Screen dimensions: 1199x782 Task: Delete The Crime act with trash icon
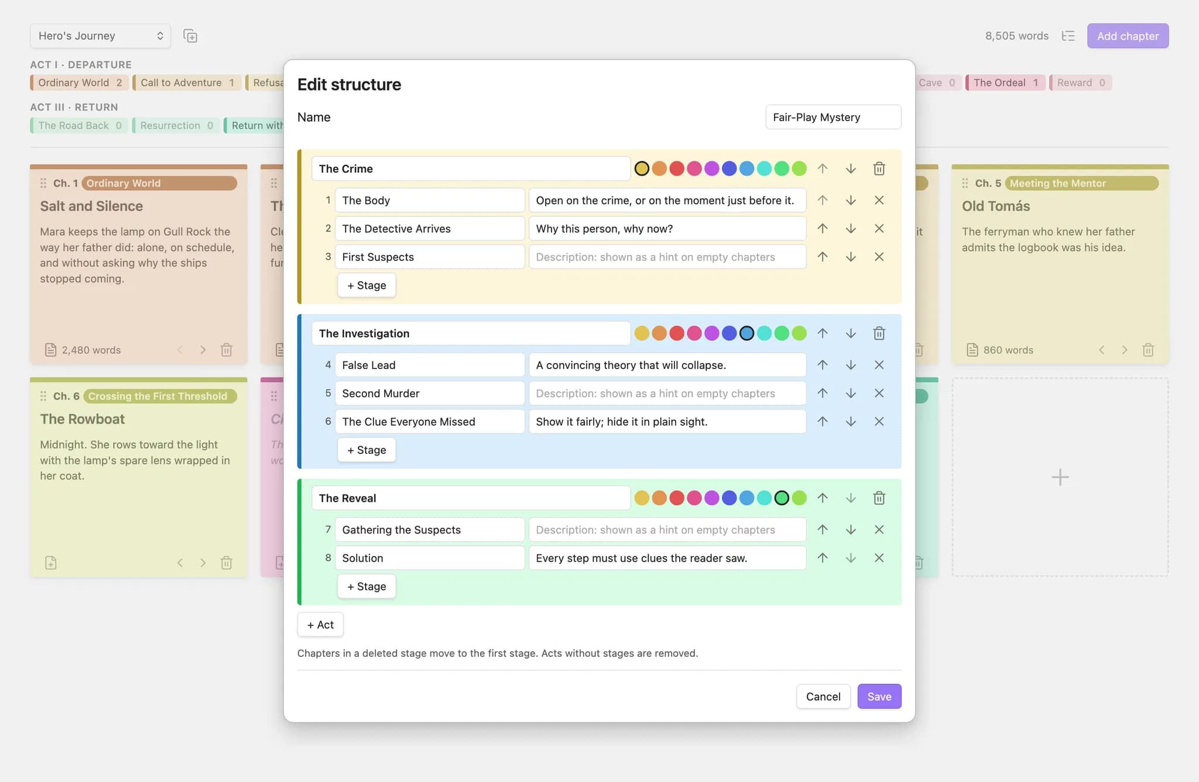pos(879,168)
